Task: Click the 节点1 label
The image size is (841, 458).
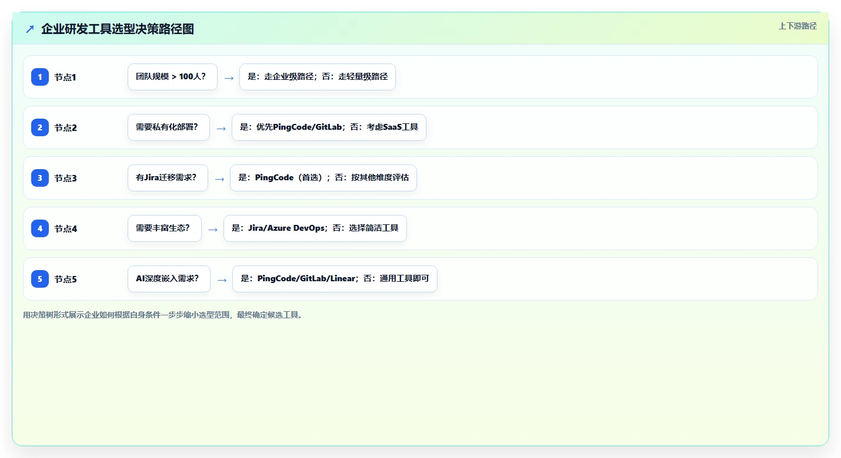Action: [x=66, y=78]
